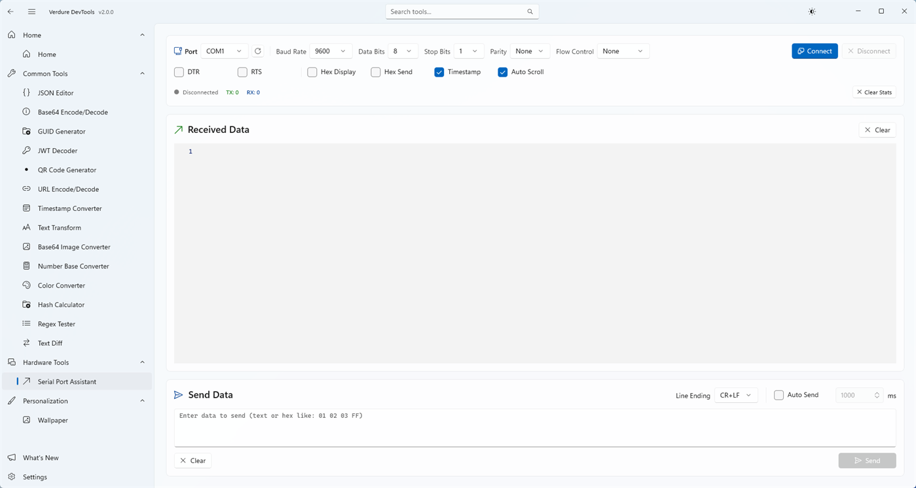Image resolution: width=916 pixels, height=488 pixels.
Task: Open the Line Ending dropdown
Action: [x=735, y=395]
